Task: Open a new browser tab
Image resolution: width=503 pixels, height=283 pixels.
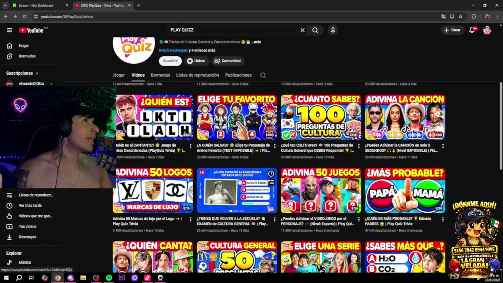Action: pos(139,5)
